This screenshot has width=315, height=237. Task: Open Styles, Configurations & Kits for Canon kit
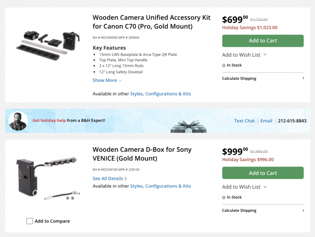tap(160, 94)
